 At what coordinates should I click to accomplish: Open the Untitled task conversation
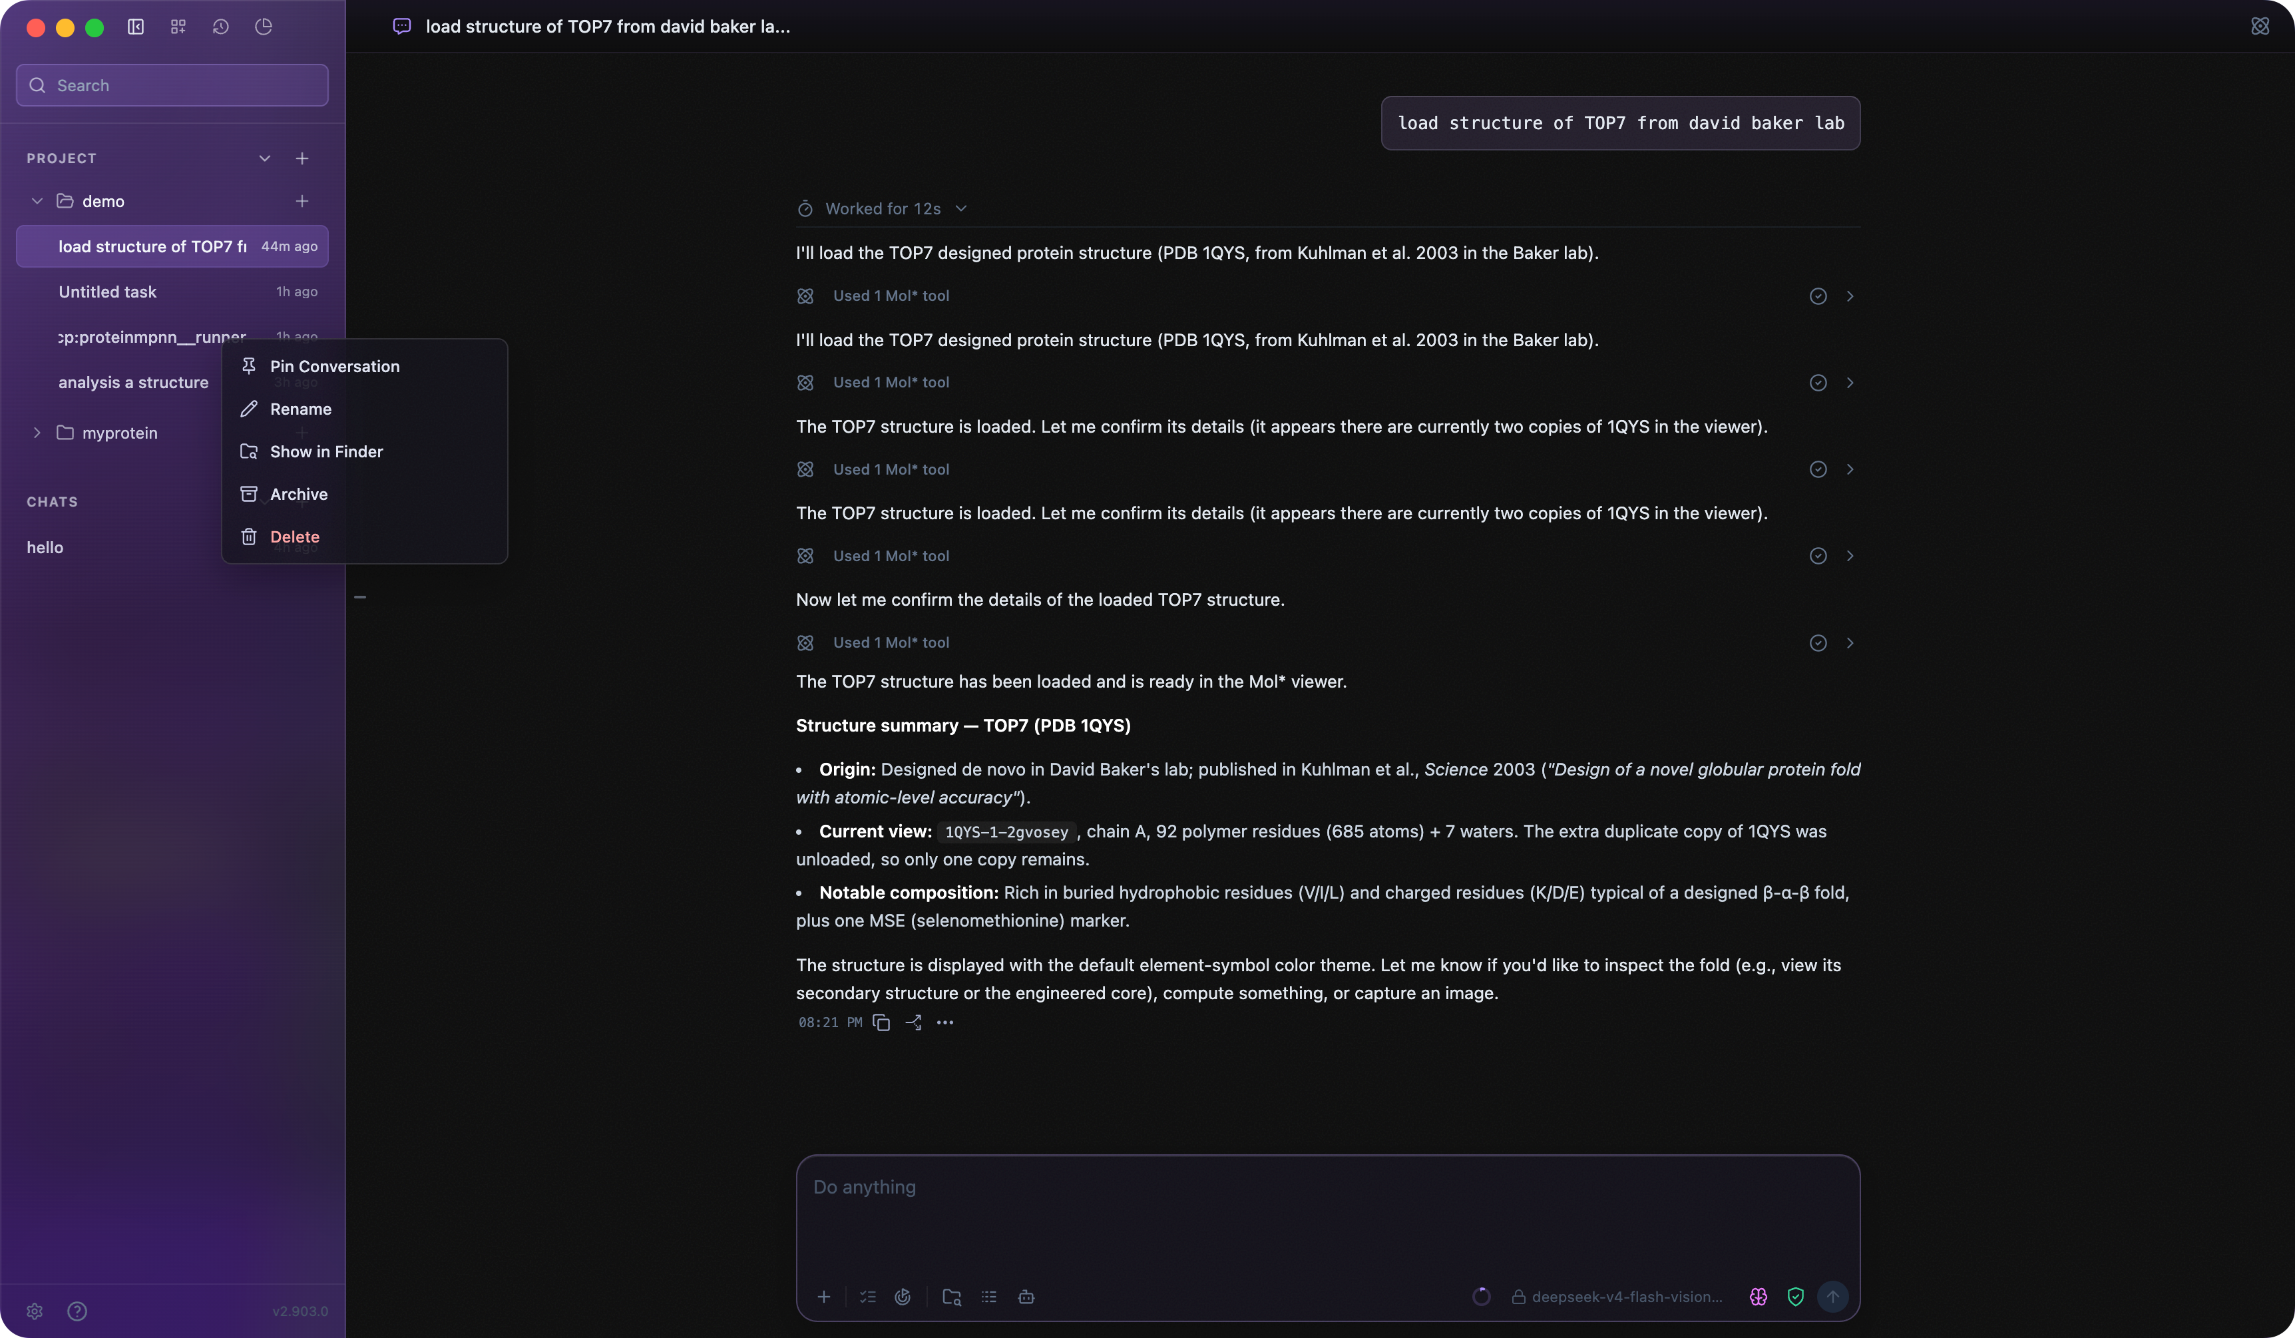click(172, 292)
